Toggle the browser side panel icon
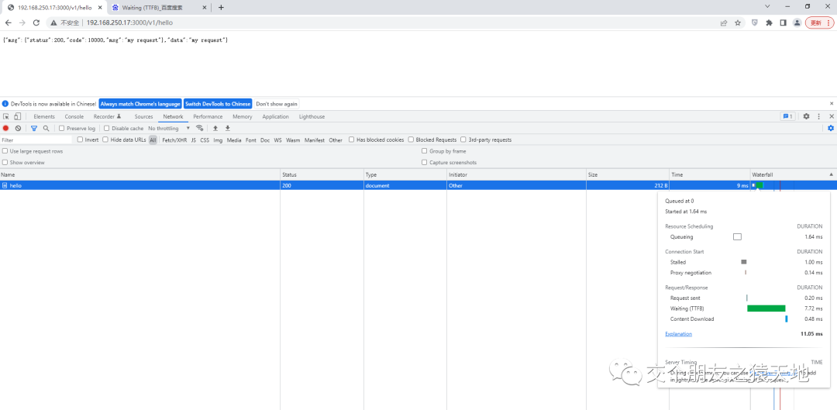837x410 pixels. (783, 23)
